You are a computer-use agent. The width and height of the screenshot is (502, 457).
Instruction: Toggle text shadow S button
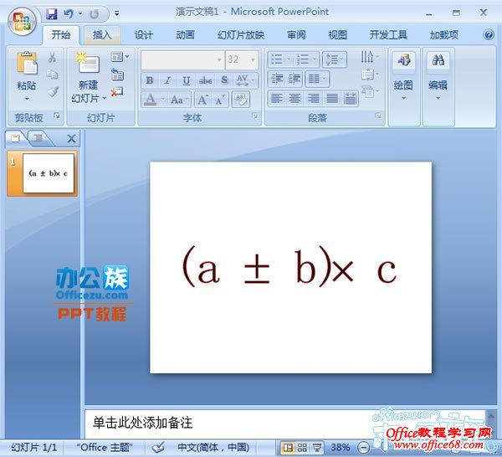(224, 80)
